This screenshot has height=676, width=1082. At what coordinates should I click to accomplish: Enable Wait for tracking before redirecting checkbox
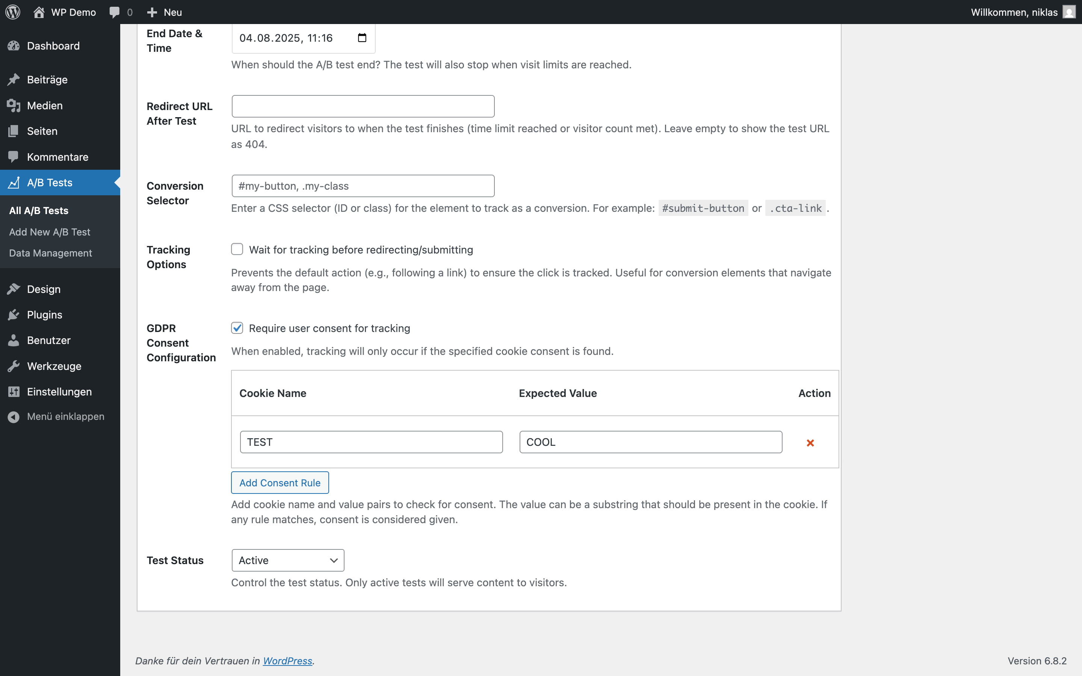point(237,249)
